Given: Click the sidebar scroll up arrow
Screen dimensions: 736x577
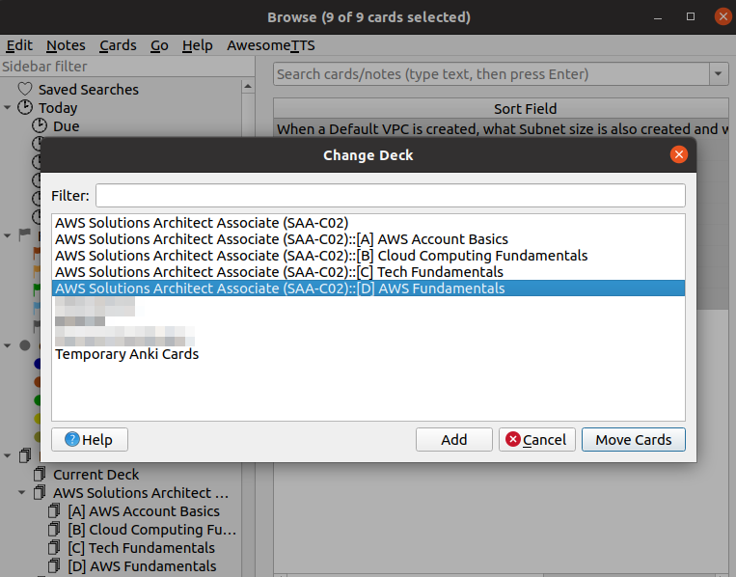Looking at the screenshot, I should pos(248,87).
